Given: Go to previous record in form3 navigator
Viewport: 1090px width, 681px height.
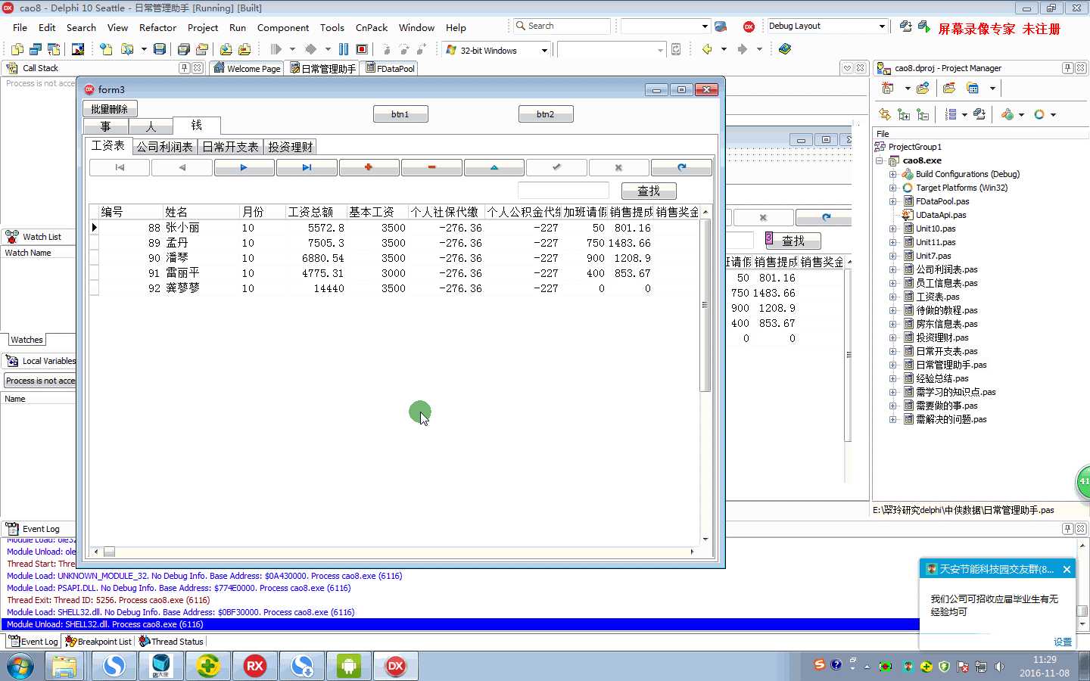Looking at the screenshot, I should pyautogui.click(x=182, y=167).
